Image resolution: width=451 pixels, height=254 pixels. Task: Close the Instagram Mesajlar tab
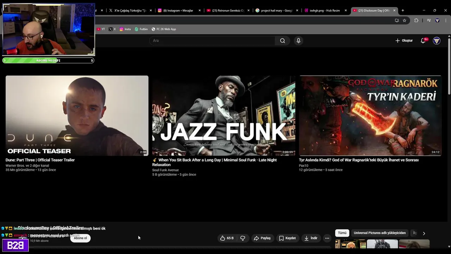[200, 11]
